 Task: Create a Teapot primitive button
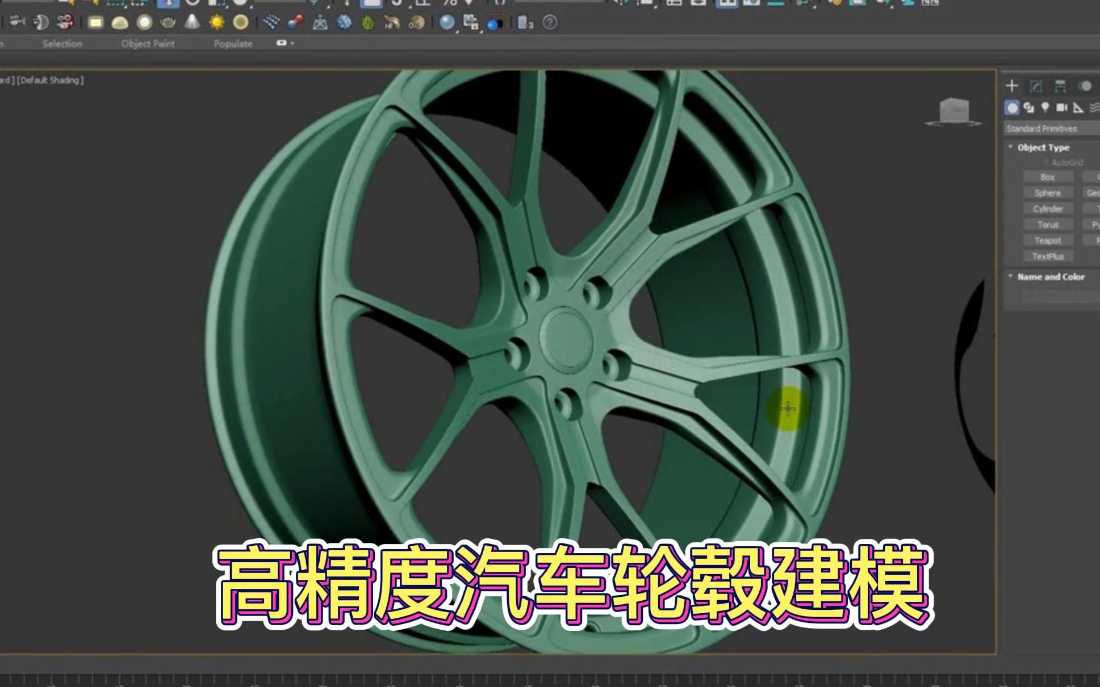[1048, 240]
